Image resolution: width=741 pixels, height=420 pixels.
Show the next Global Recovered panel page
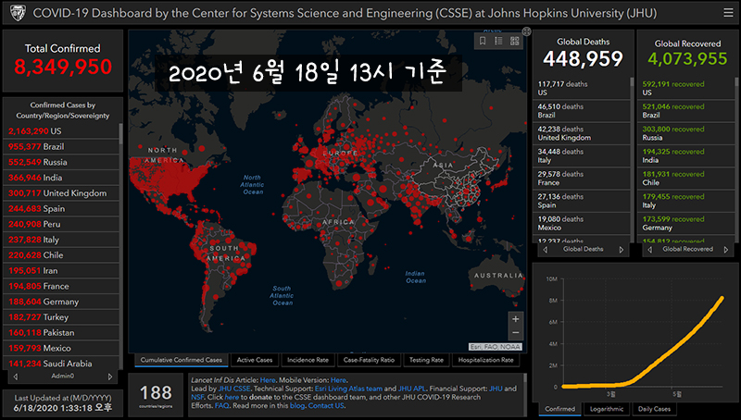pyautogui.click(x=726, y=250)
